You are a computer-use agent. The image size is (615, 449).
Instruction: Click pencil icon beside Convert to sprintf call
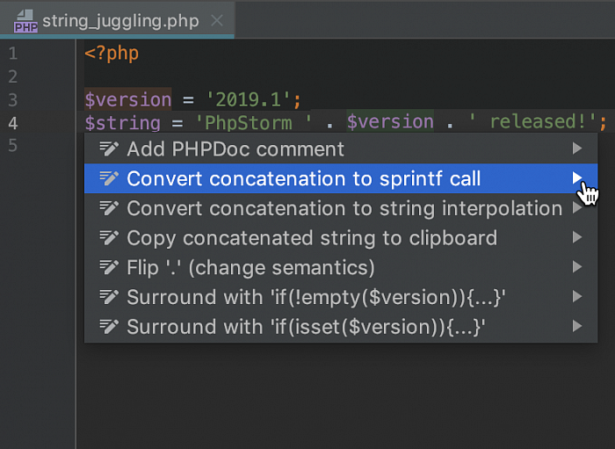109,179
